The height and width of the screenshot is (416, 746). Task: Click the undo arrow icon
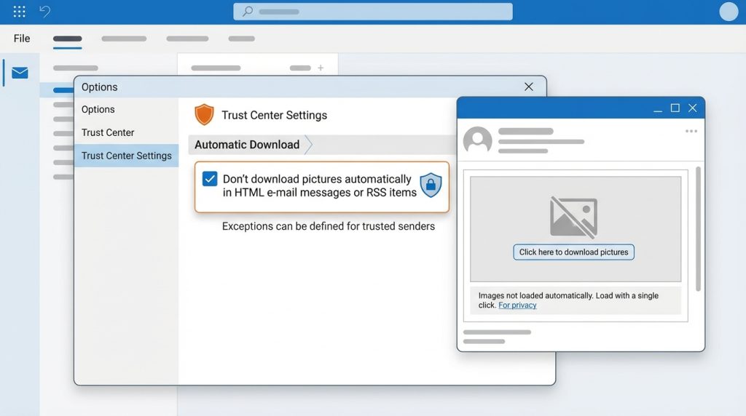[x=45, y=12]
